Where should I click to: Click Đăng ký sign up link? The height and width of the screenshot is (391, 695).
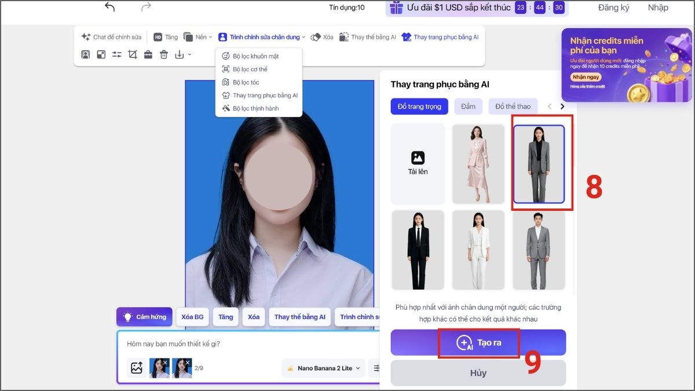click(x=614, y=8)
